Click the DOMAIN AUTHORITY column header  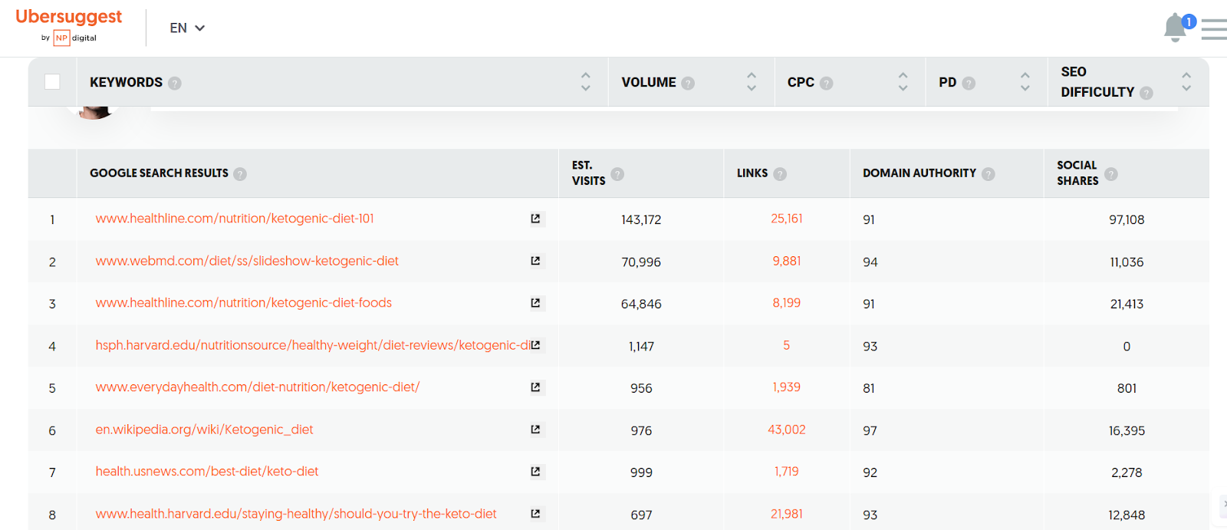click(x=919, y=173)
